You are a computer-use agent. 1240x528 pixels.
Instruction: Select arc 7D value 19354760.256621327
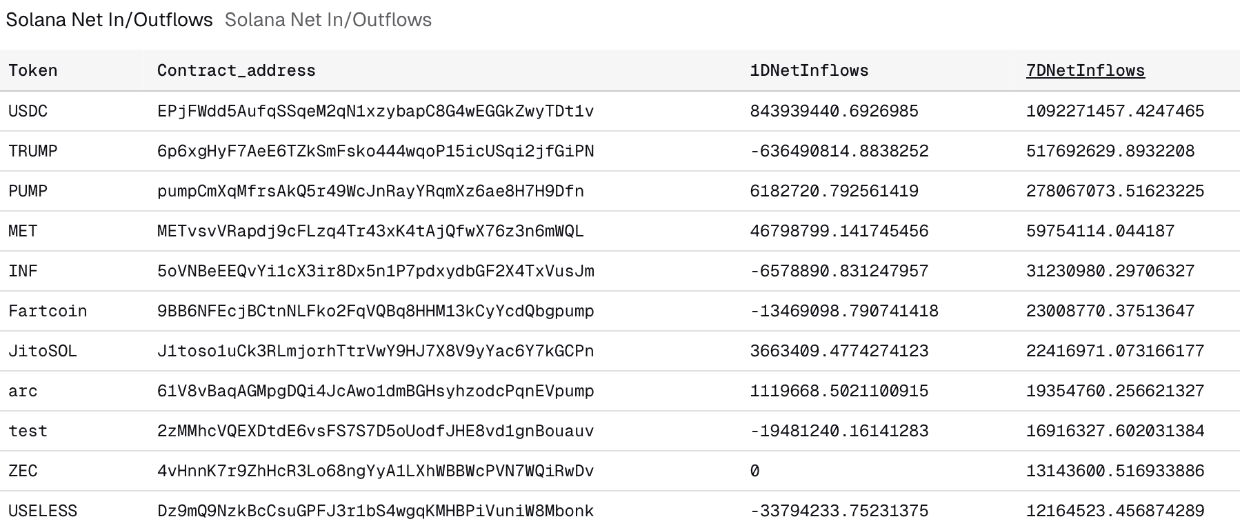click(x=1115, y=391)
